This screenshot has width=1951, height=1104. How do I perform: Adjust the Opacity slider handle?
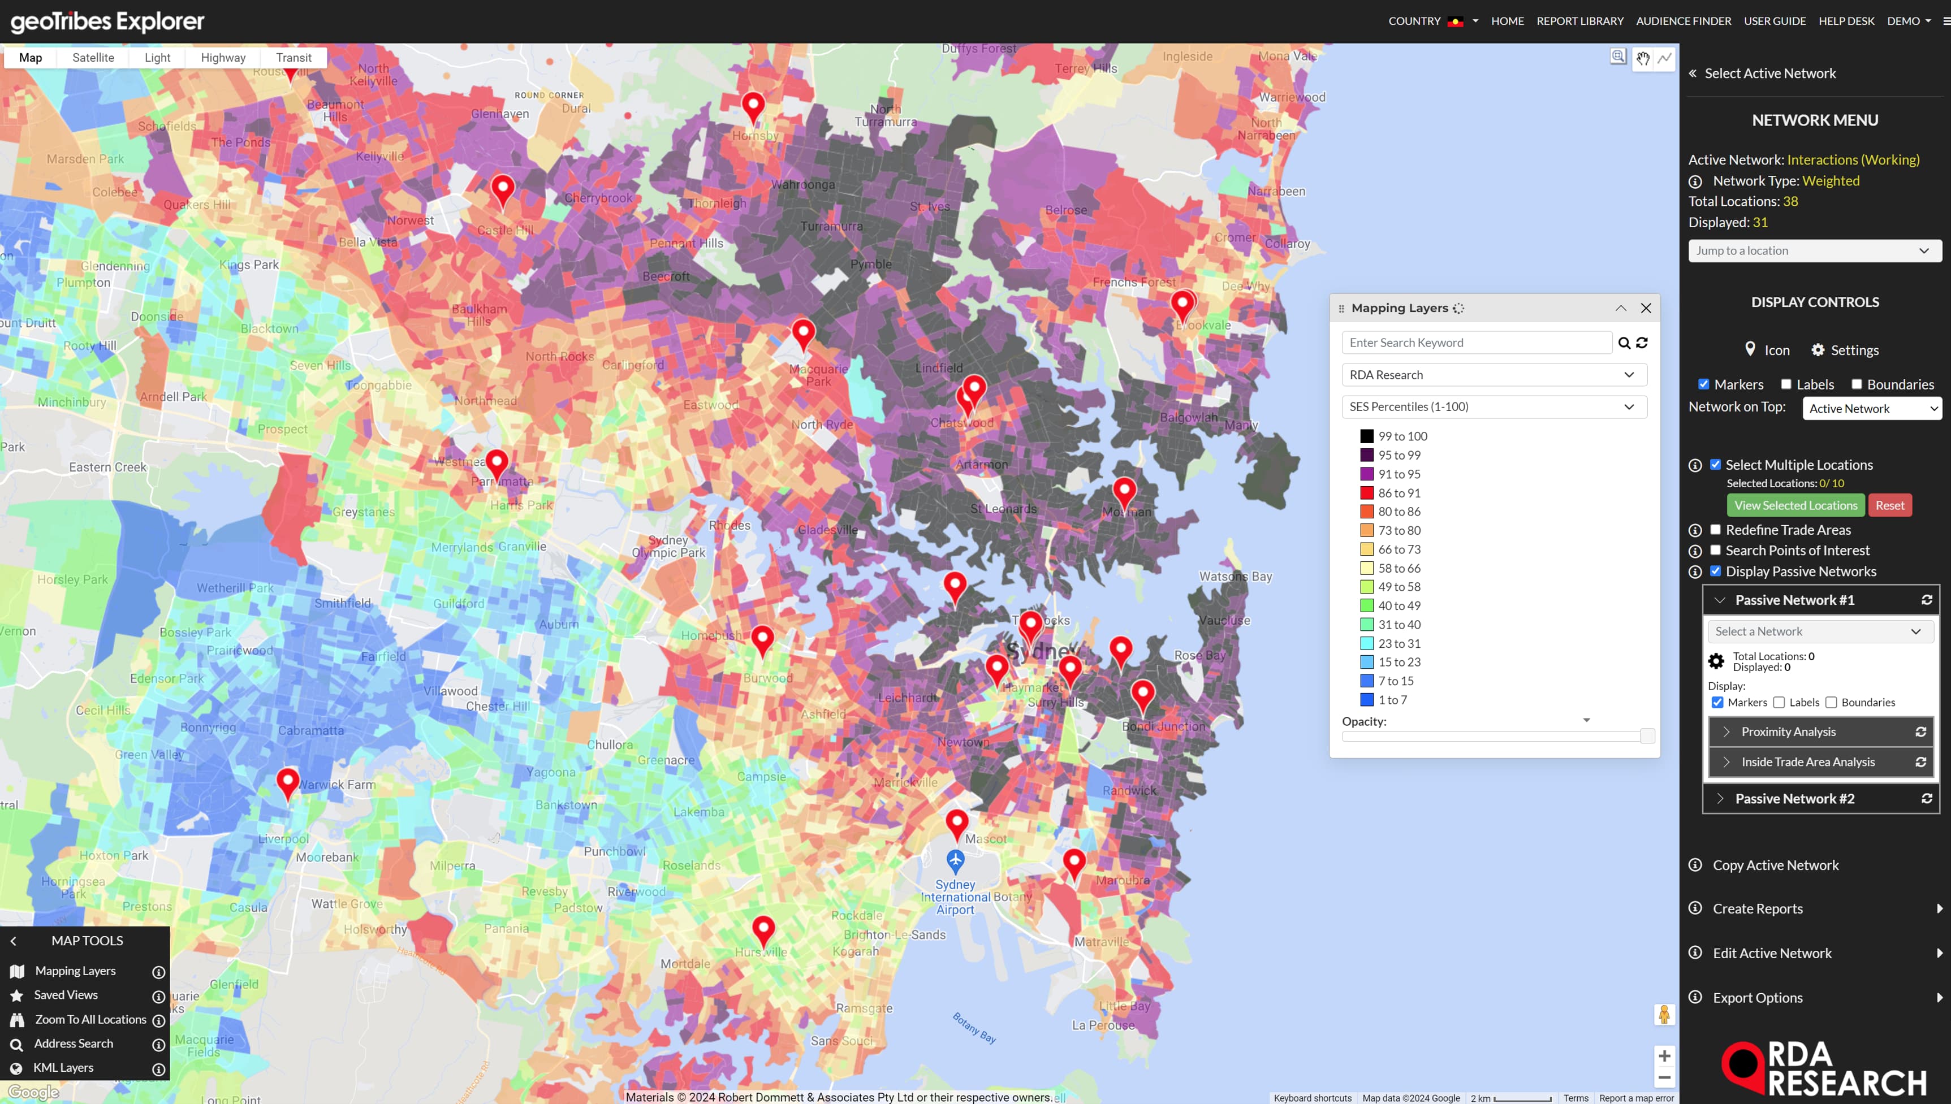[1647, 735]
